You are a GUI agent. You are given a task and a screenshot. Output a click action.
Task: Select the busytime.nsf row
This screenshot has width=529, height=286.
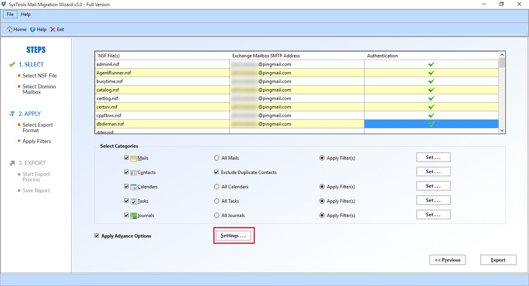pyautogui.click(x=297, y=81)
